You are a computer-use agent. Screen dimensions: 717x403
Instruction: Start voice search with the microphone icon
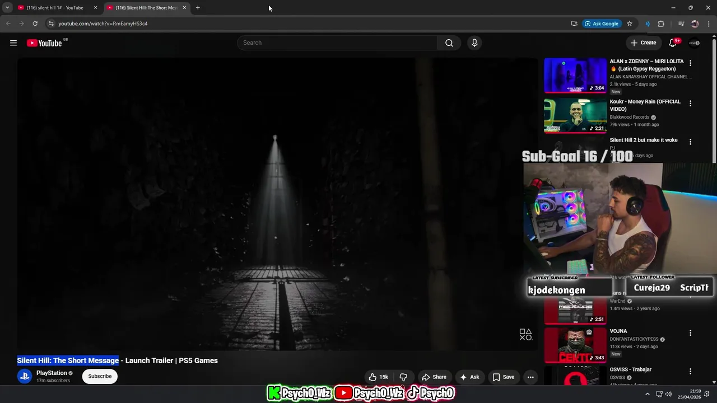coord(474,43)
